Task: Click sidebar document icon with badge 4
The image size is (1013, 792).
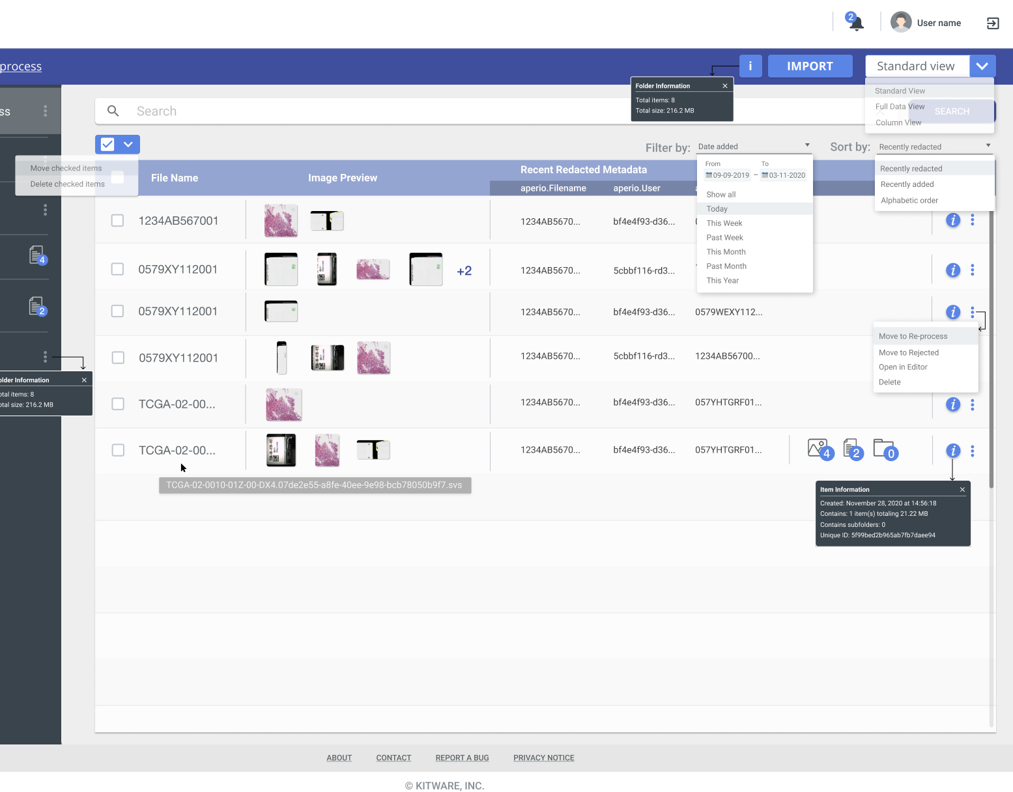Action: pos(38,255)
